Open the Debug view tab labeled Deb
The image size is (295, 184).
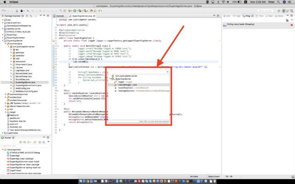(x=227, y=16)
